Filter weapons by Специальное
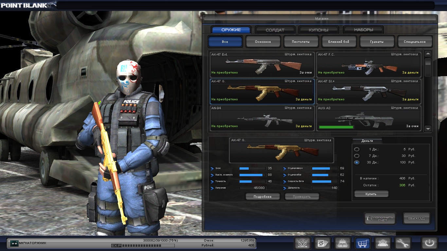The image size is (447, 251). (x=415, y=42)
